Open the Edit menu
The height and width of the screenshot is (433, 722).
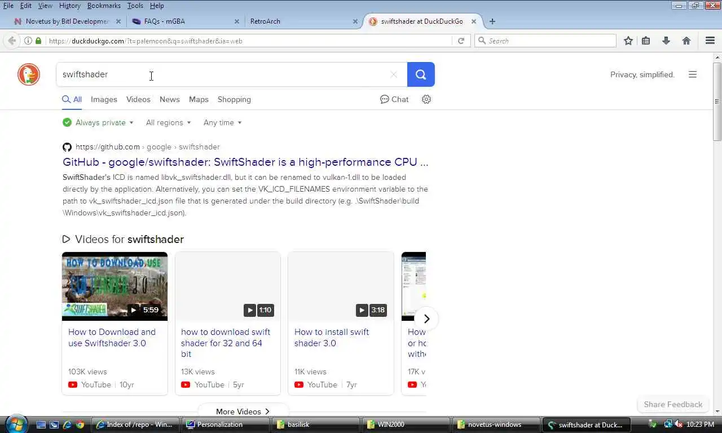pos(26,6)
